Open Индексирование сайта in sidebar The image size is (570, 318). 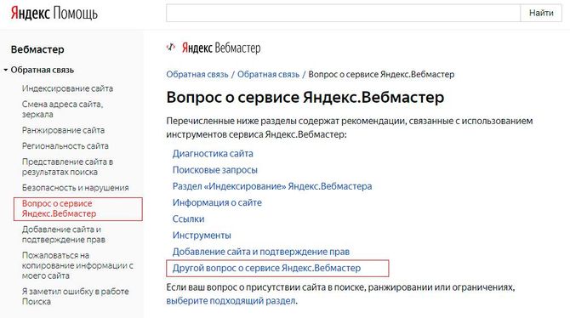67,88
